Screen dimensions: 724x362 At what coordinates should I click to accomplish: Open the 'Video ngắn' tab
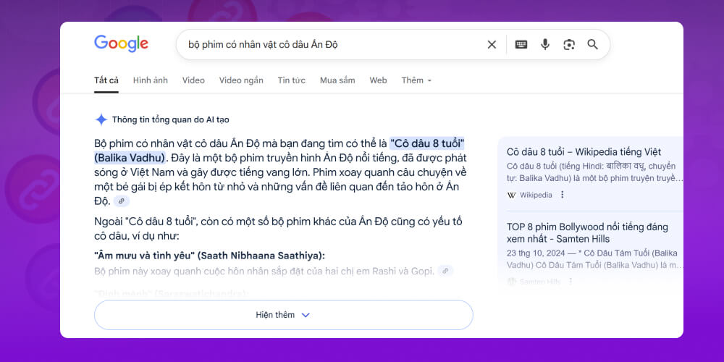[241, 80]
